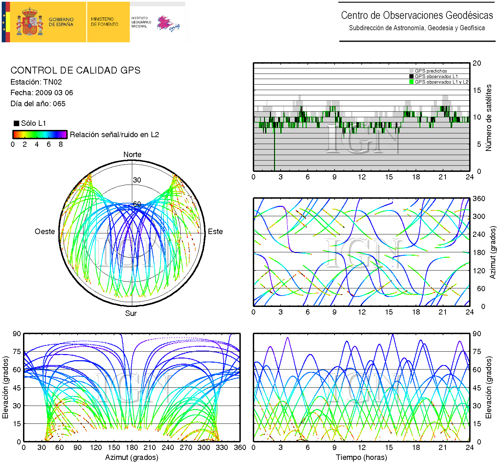Select the Gobierno de España label
Viewport: 497px width, 463px height.
(x=61, y=22)
